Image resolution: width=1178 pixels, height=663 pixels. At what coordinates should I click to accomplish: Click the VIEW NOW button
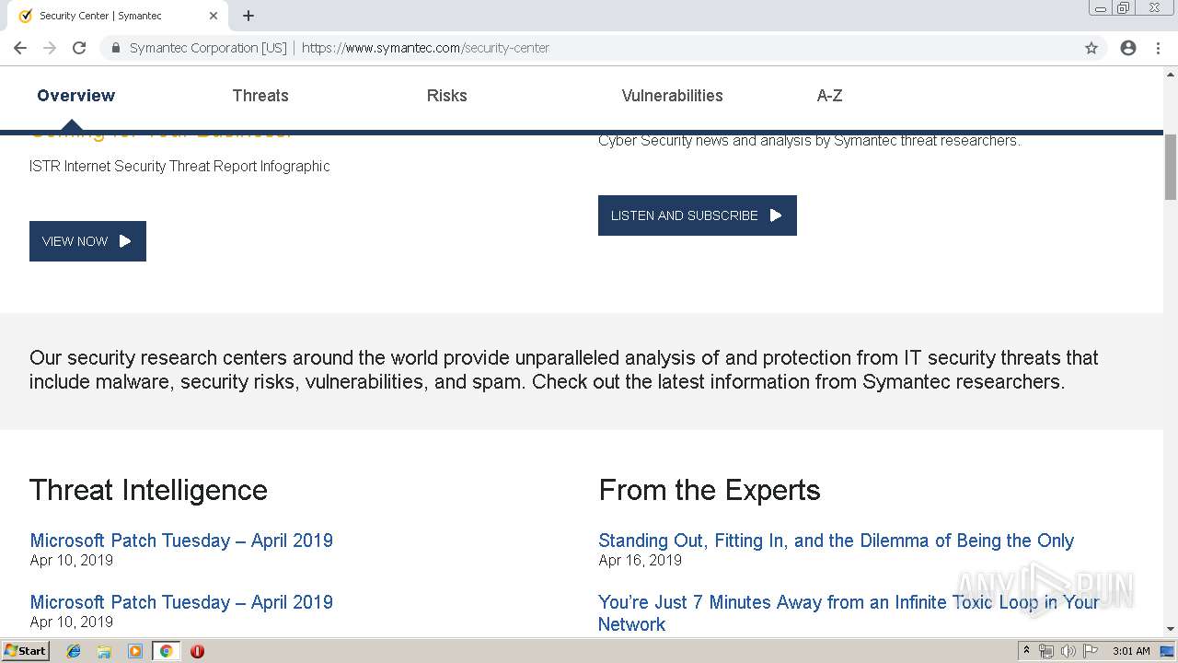coord(87,241)
